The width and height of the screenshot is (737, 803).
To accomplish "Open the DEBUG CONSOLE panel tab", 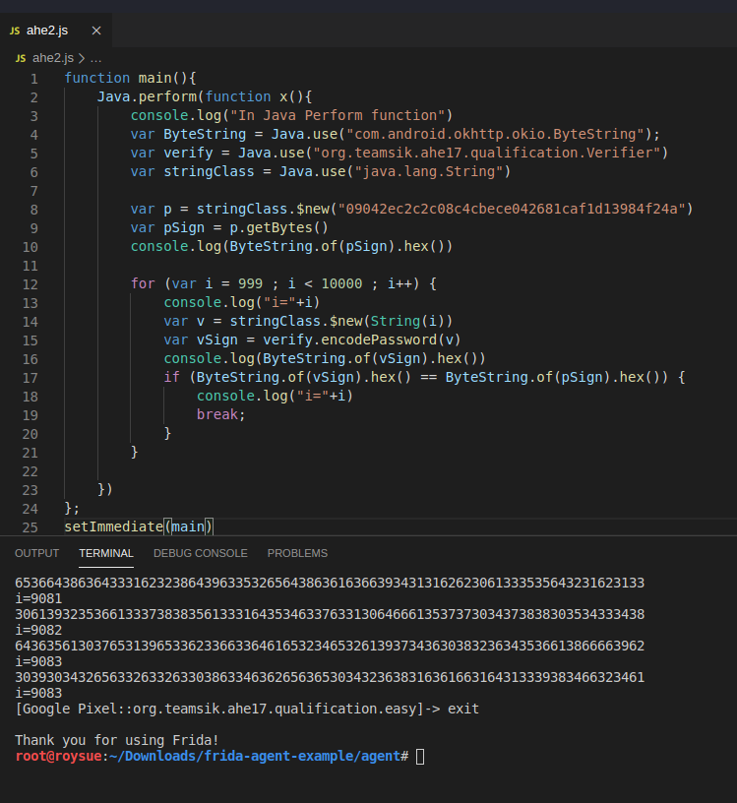I will 201,553.
